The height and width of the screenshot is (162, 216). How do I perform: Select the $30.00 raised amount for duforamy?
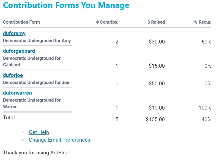157,42
